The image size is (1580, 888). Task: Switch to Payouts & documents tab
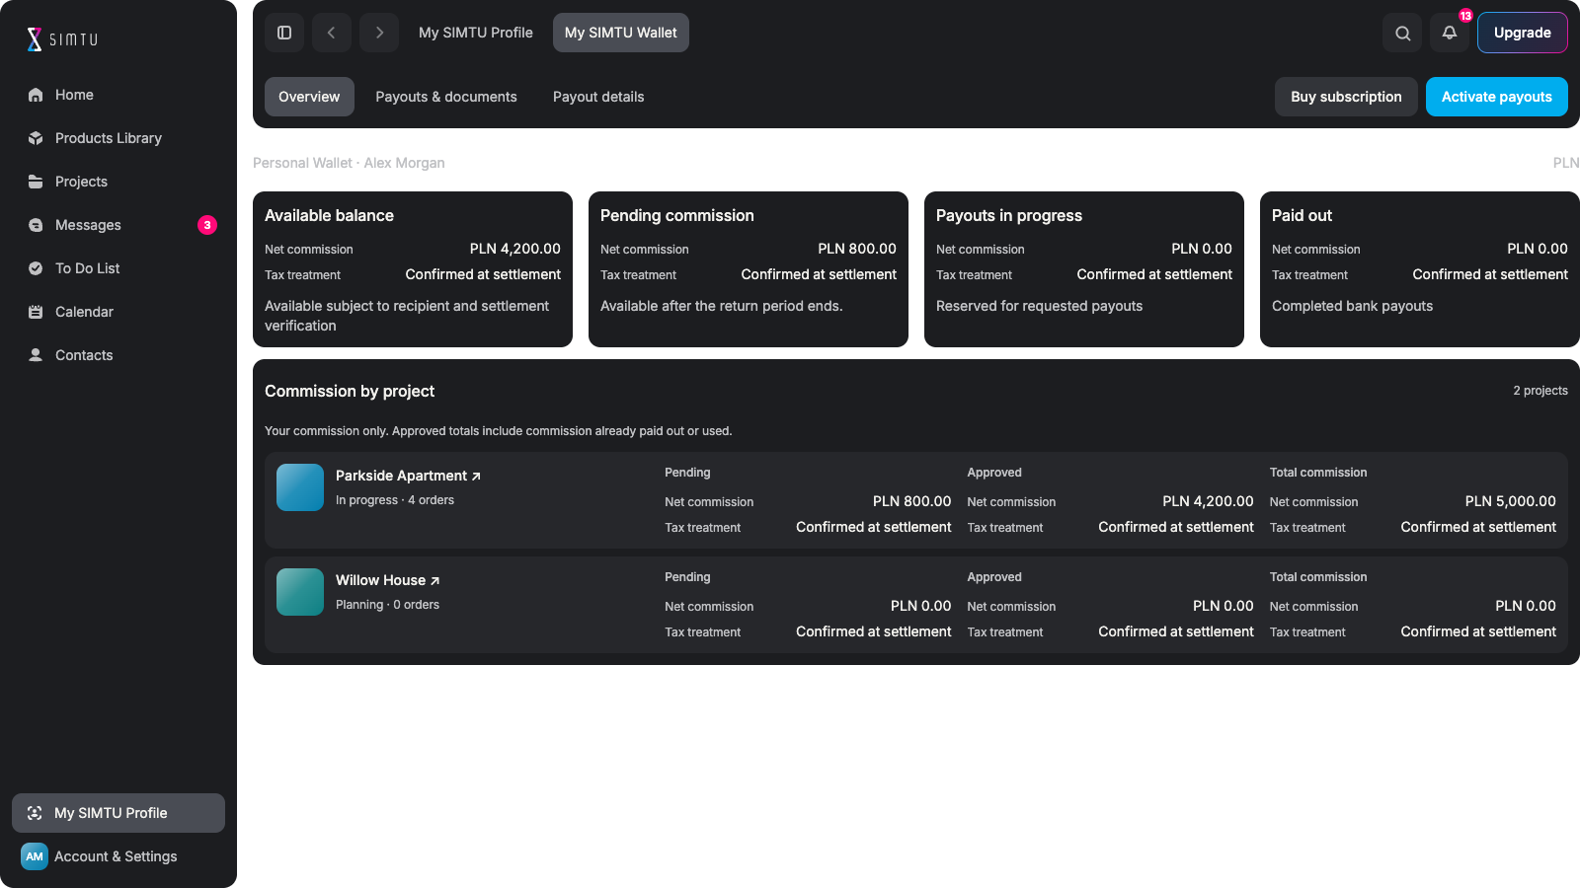446,97
